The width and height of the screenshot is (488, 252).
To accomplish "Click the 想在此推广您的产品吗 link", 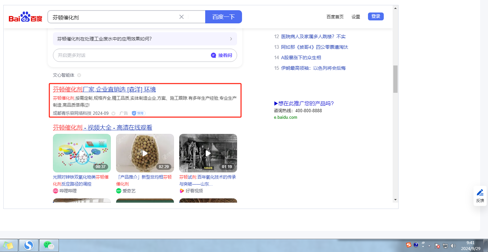I will [304, 104].
